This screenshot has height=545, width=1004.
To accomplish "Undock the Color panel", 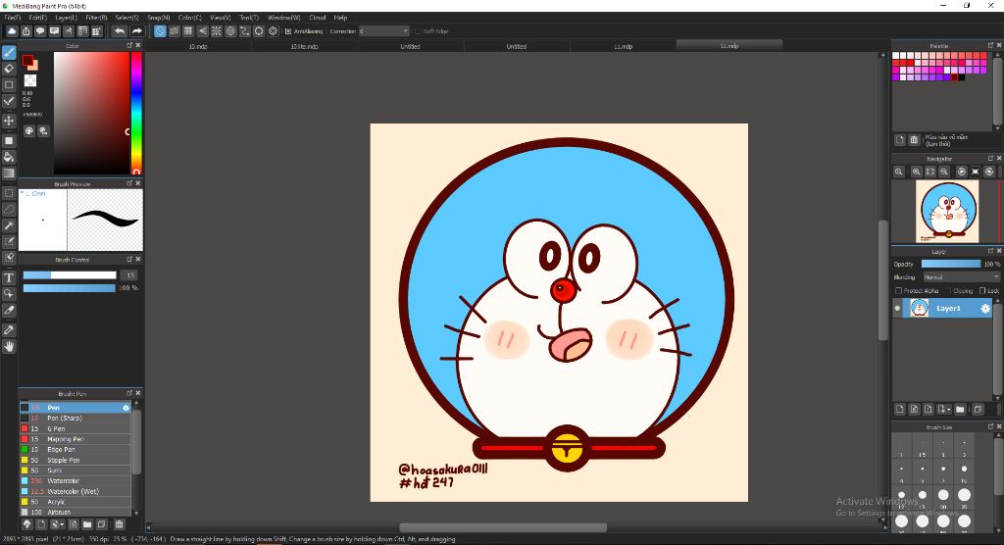I will pos(129,45).
